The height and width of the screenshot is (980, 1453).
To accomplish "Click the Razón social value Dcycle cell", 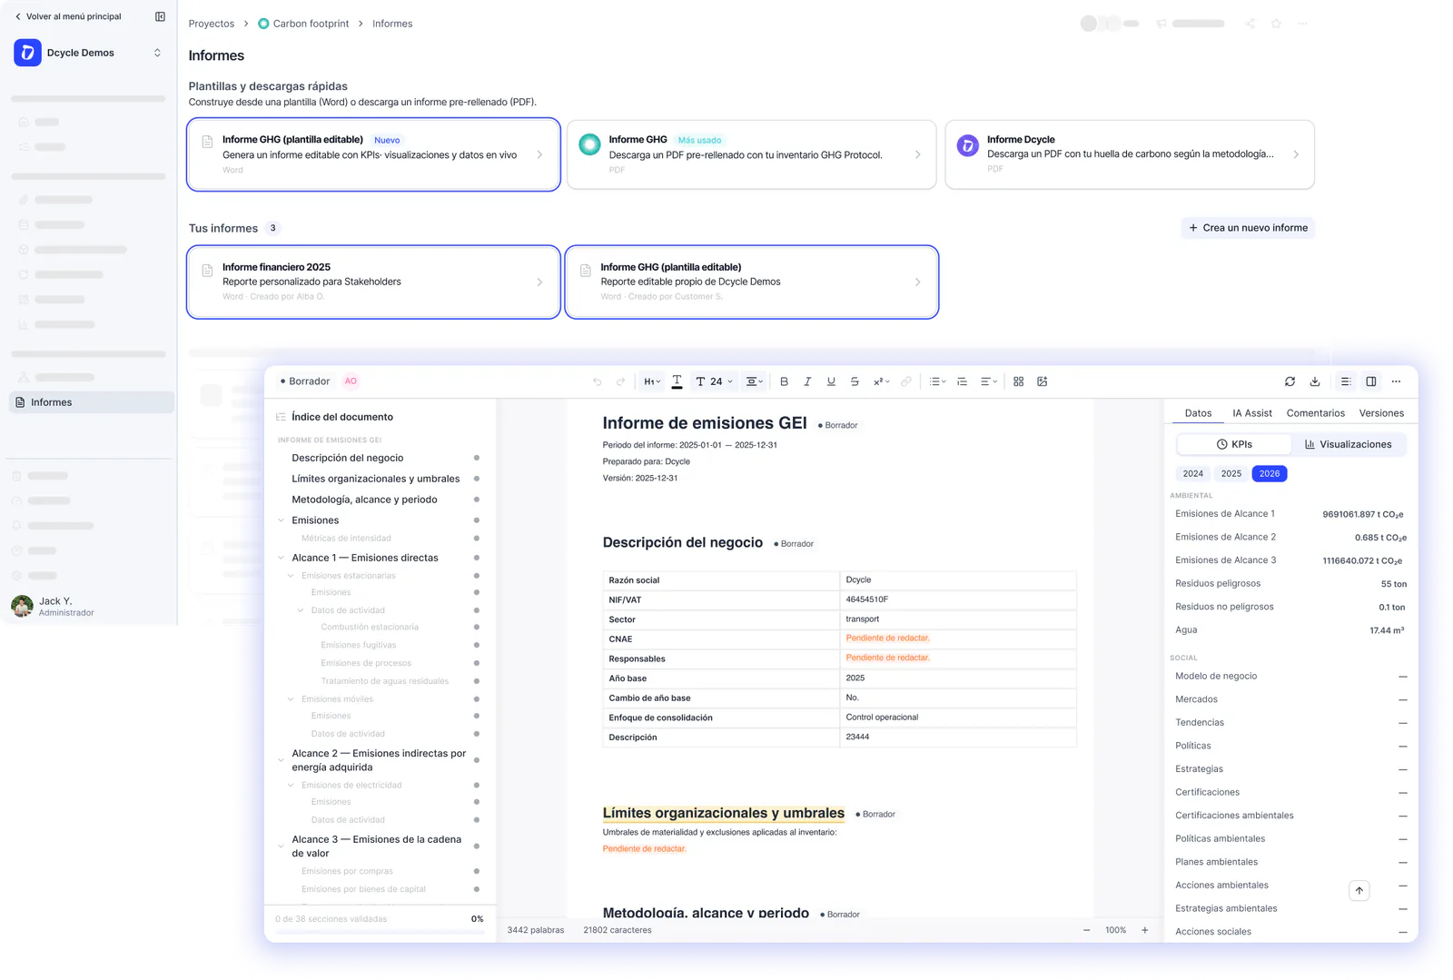I will click(958, 579).
